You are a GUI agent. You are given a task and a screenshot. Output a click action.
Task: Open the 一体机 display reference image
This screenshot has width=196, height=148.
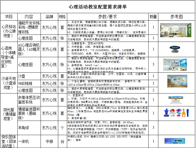click(175, 141)
